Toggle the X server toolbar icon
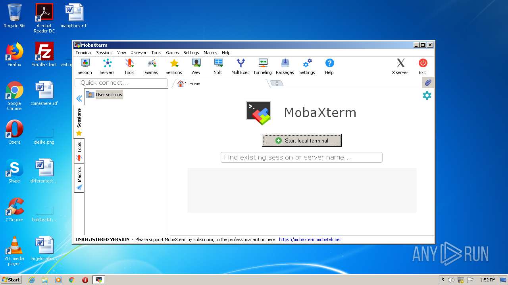508x285 pixels. coord(400,66)
